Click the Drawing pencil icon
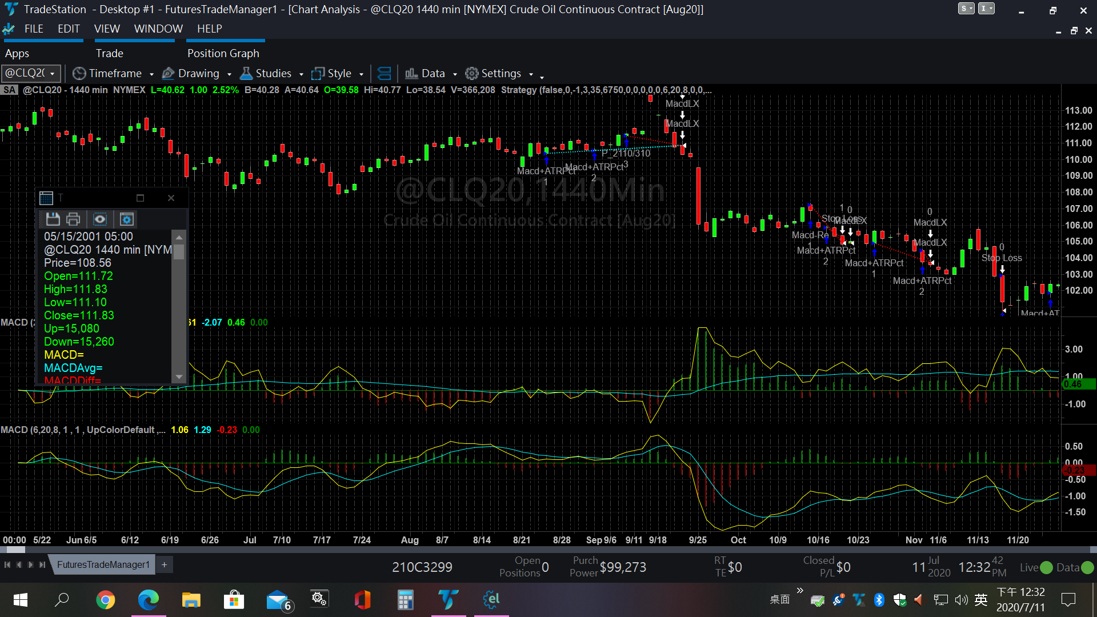Viewport: 1097px width, 617px height. click(168, 73)
